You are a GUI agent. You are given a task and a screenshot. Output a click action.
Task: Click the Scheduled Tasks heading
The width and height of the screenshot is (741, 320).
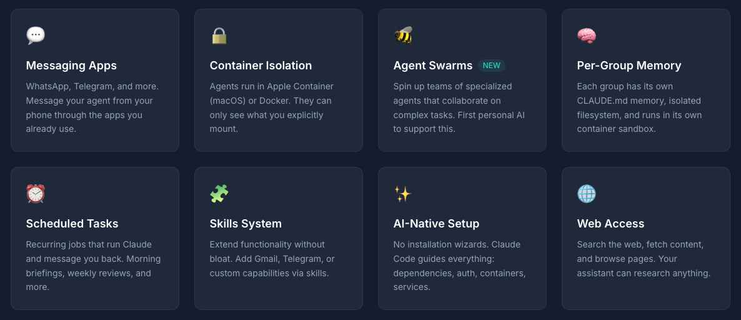coord(72,224)
